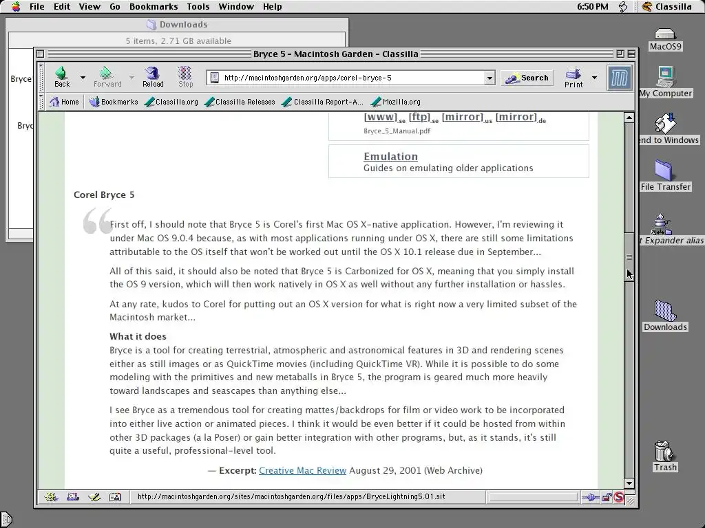Open the Classilla Releases bookmark
Viewport: 705px width, 528px height.
[x=239, y=102]
